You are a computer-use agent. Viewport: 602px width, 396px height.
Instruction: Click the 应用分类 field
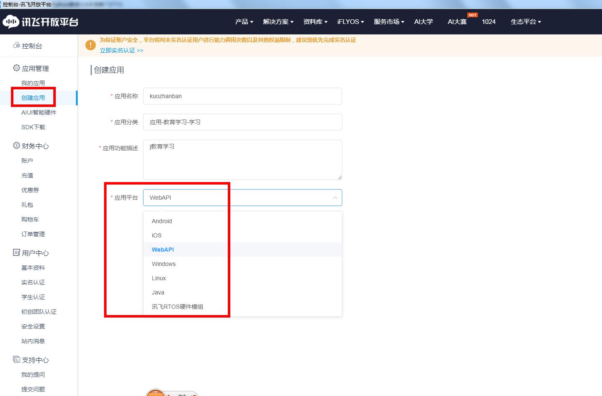tap(242, 122)
